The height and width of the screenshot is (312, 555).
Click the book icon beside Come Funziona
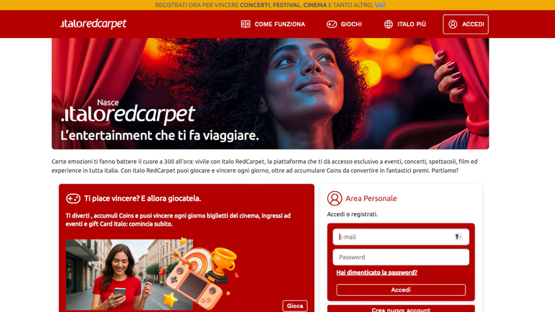point(246,24)
